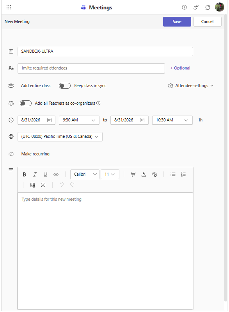Insert a hyperlink using the link icon
Viewport: 229px width, 312px height.
point(56,174)
